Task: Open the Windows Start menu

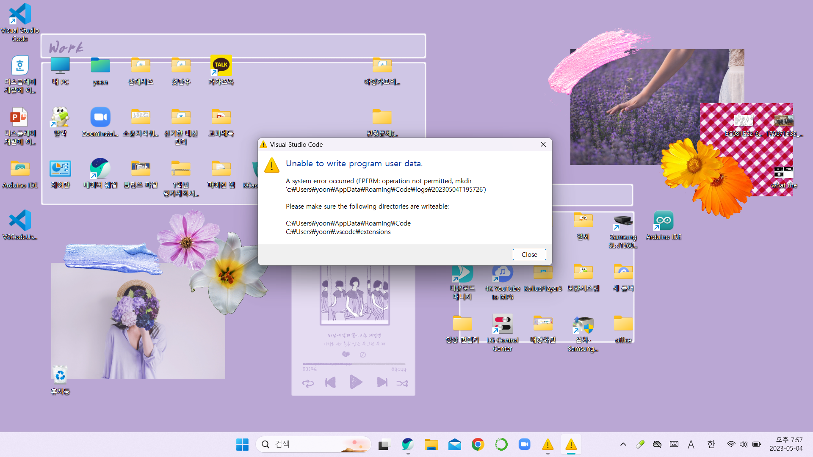Action: pyautogui.click(x=242, y=444)
